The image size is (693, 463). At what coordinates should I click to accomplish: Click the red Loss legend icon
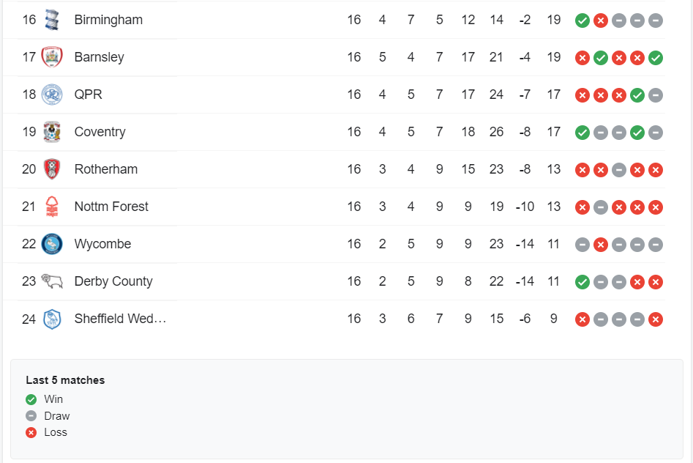point(31,432)
